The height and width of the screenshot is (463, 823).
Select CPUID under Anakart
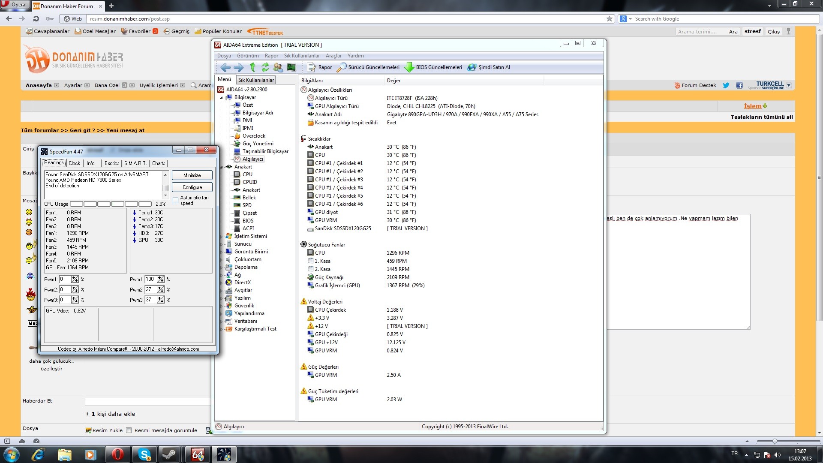(249, 182)
